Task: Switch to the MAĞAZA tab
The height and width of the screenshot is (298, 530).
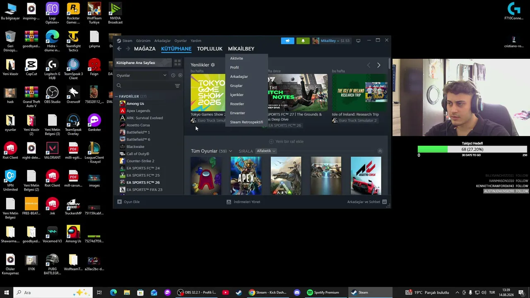Action: [x=145, y=49]
